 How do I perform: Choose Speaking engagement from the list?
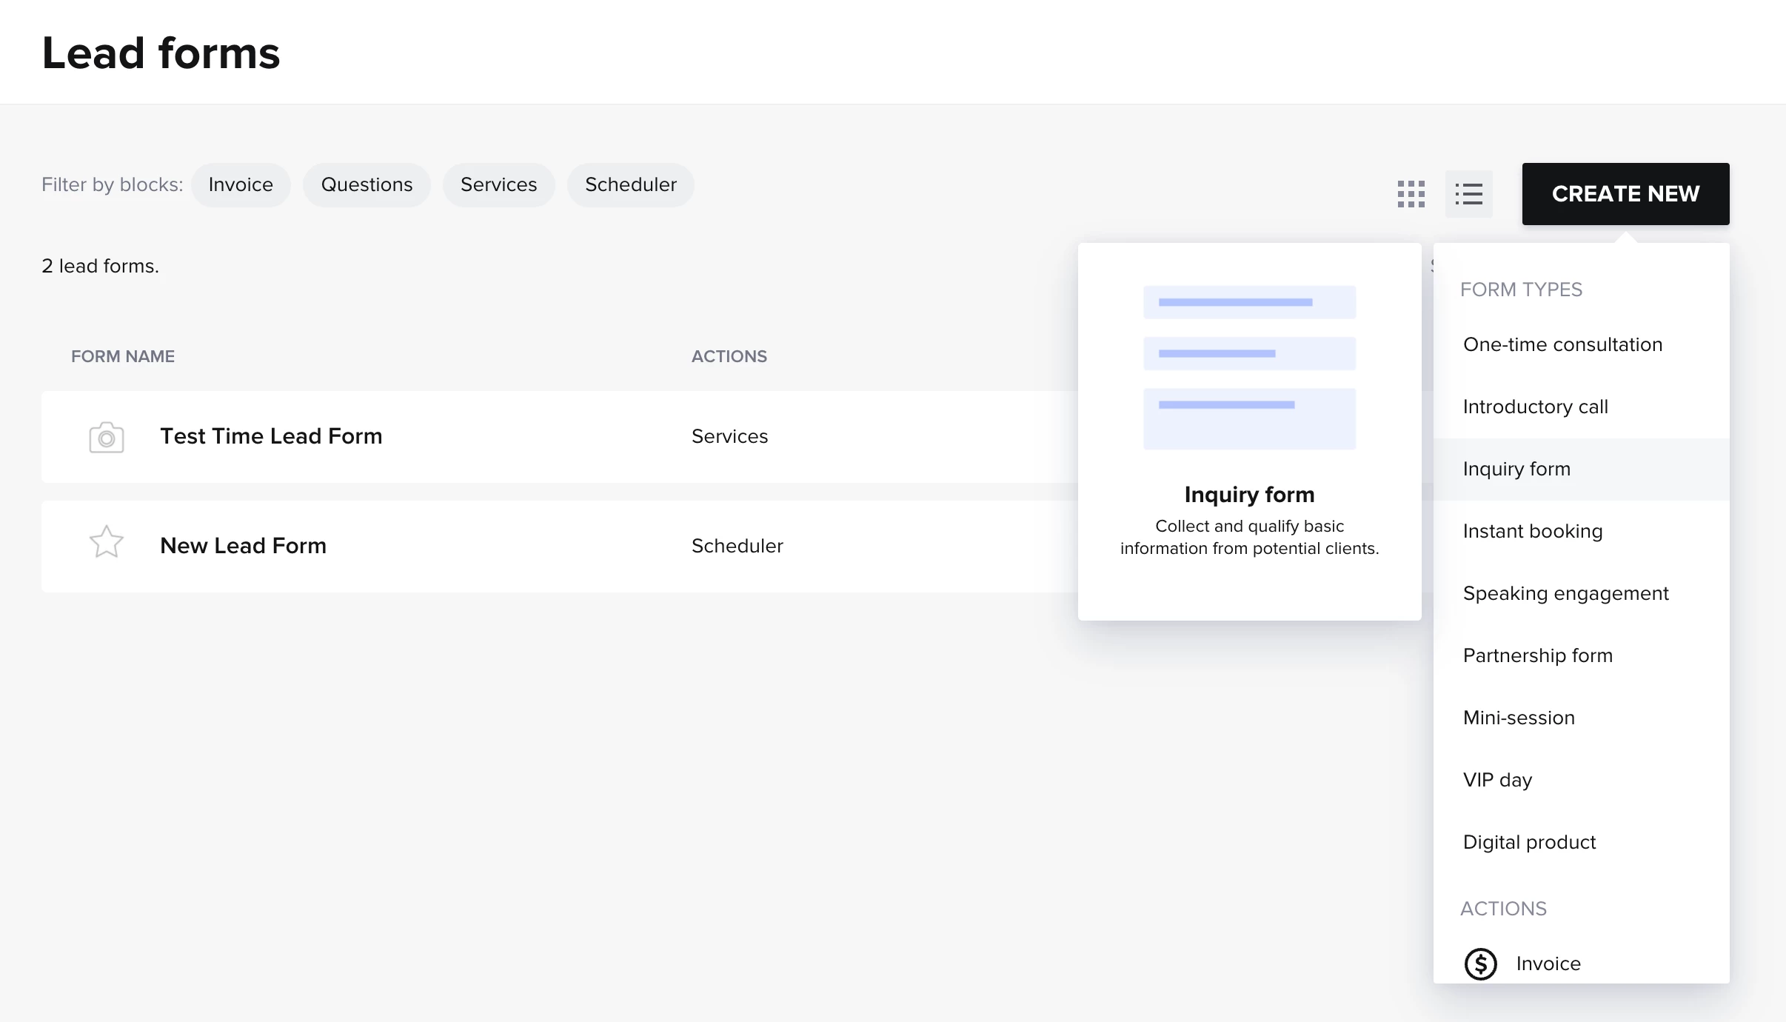[x=1565, y=593]
